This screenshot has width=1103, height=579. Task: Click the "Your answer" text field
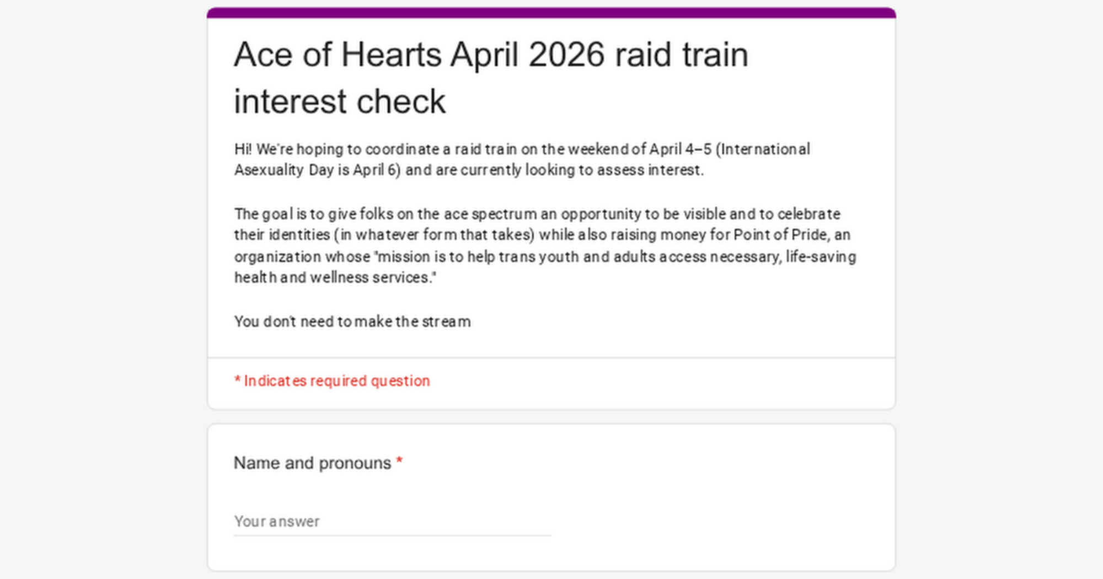click(x=392, y=521)
